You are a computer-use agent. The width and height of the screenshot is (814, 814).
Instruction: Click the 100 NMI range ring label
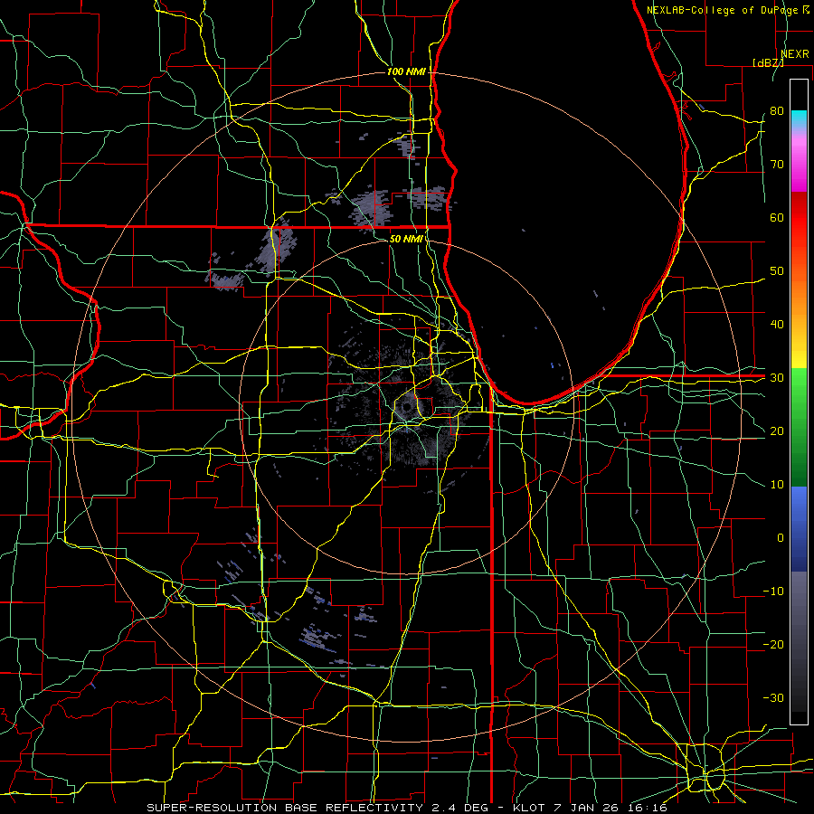point(406,71)
